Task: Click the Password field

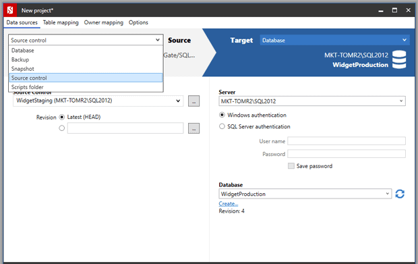Action: 347,154
